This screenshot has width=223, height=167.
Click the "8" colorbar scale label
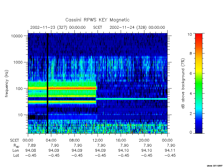[x=191, y=53]
